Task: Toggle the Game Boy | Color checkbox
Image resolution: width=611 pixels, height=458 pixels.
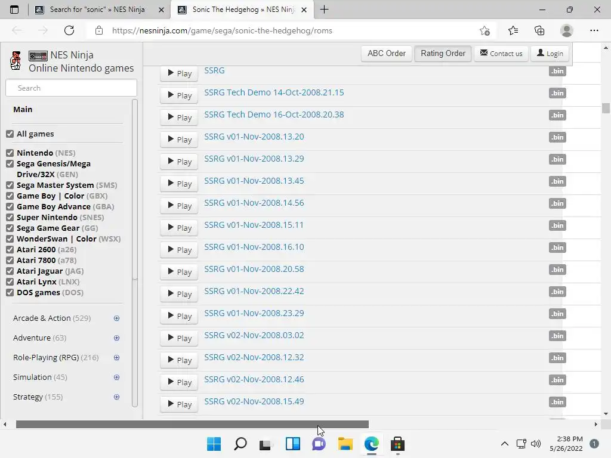Action: pos(10,196)
